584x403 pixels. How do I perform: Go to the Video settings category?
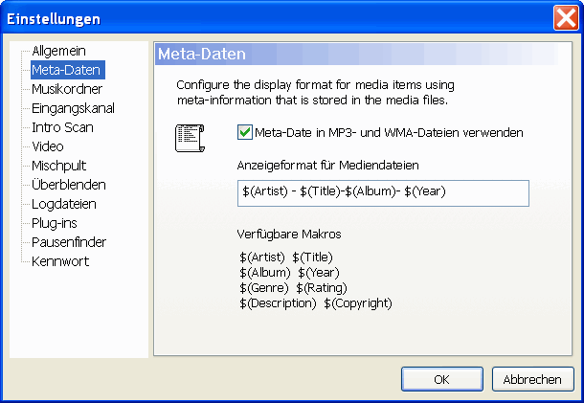pos(48,146)
